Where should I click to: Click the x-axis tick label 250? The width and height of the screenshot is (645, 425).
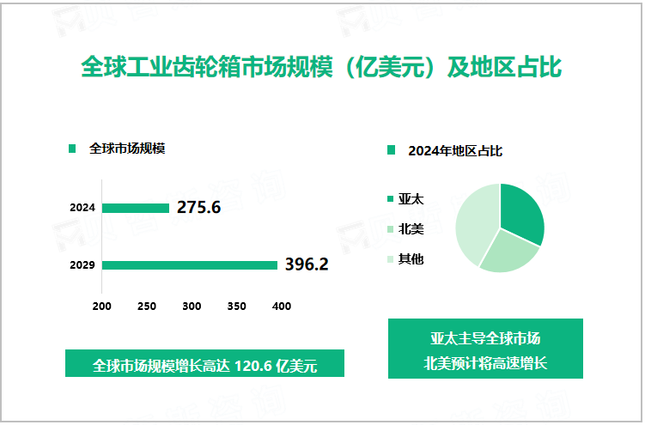[147, 307]
